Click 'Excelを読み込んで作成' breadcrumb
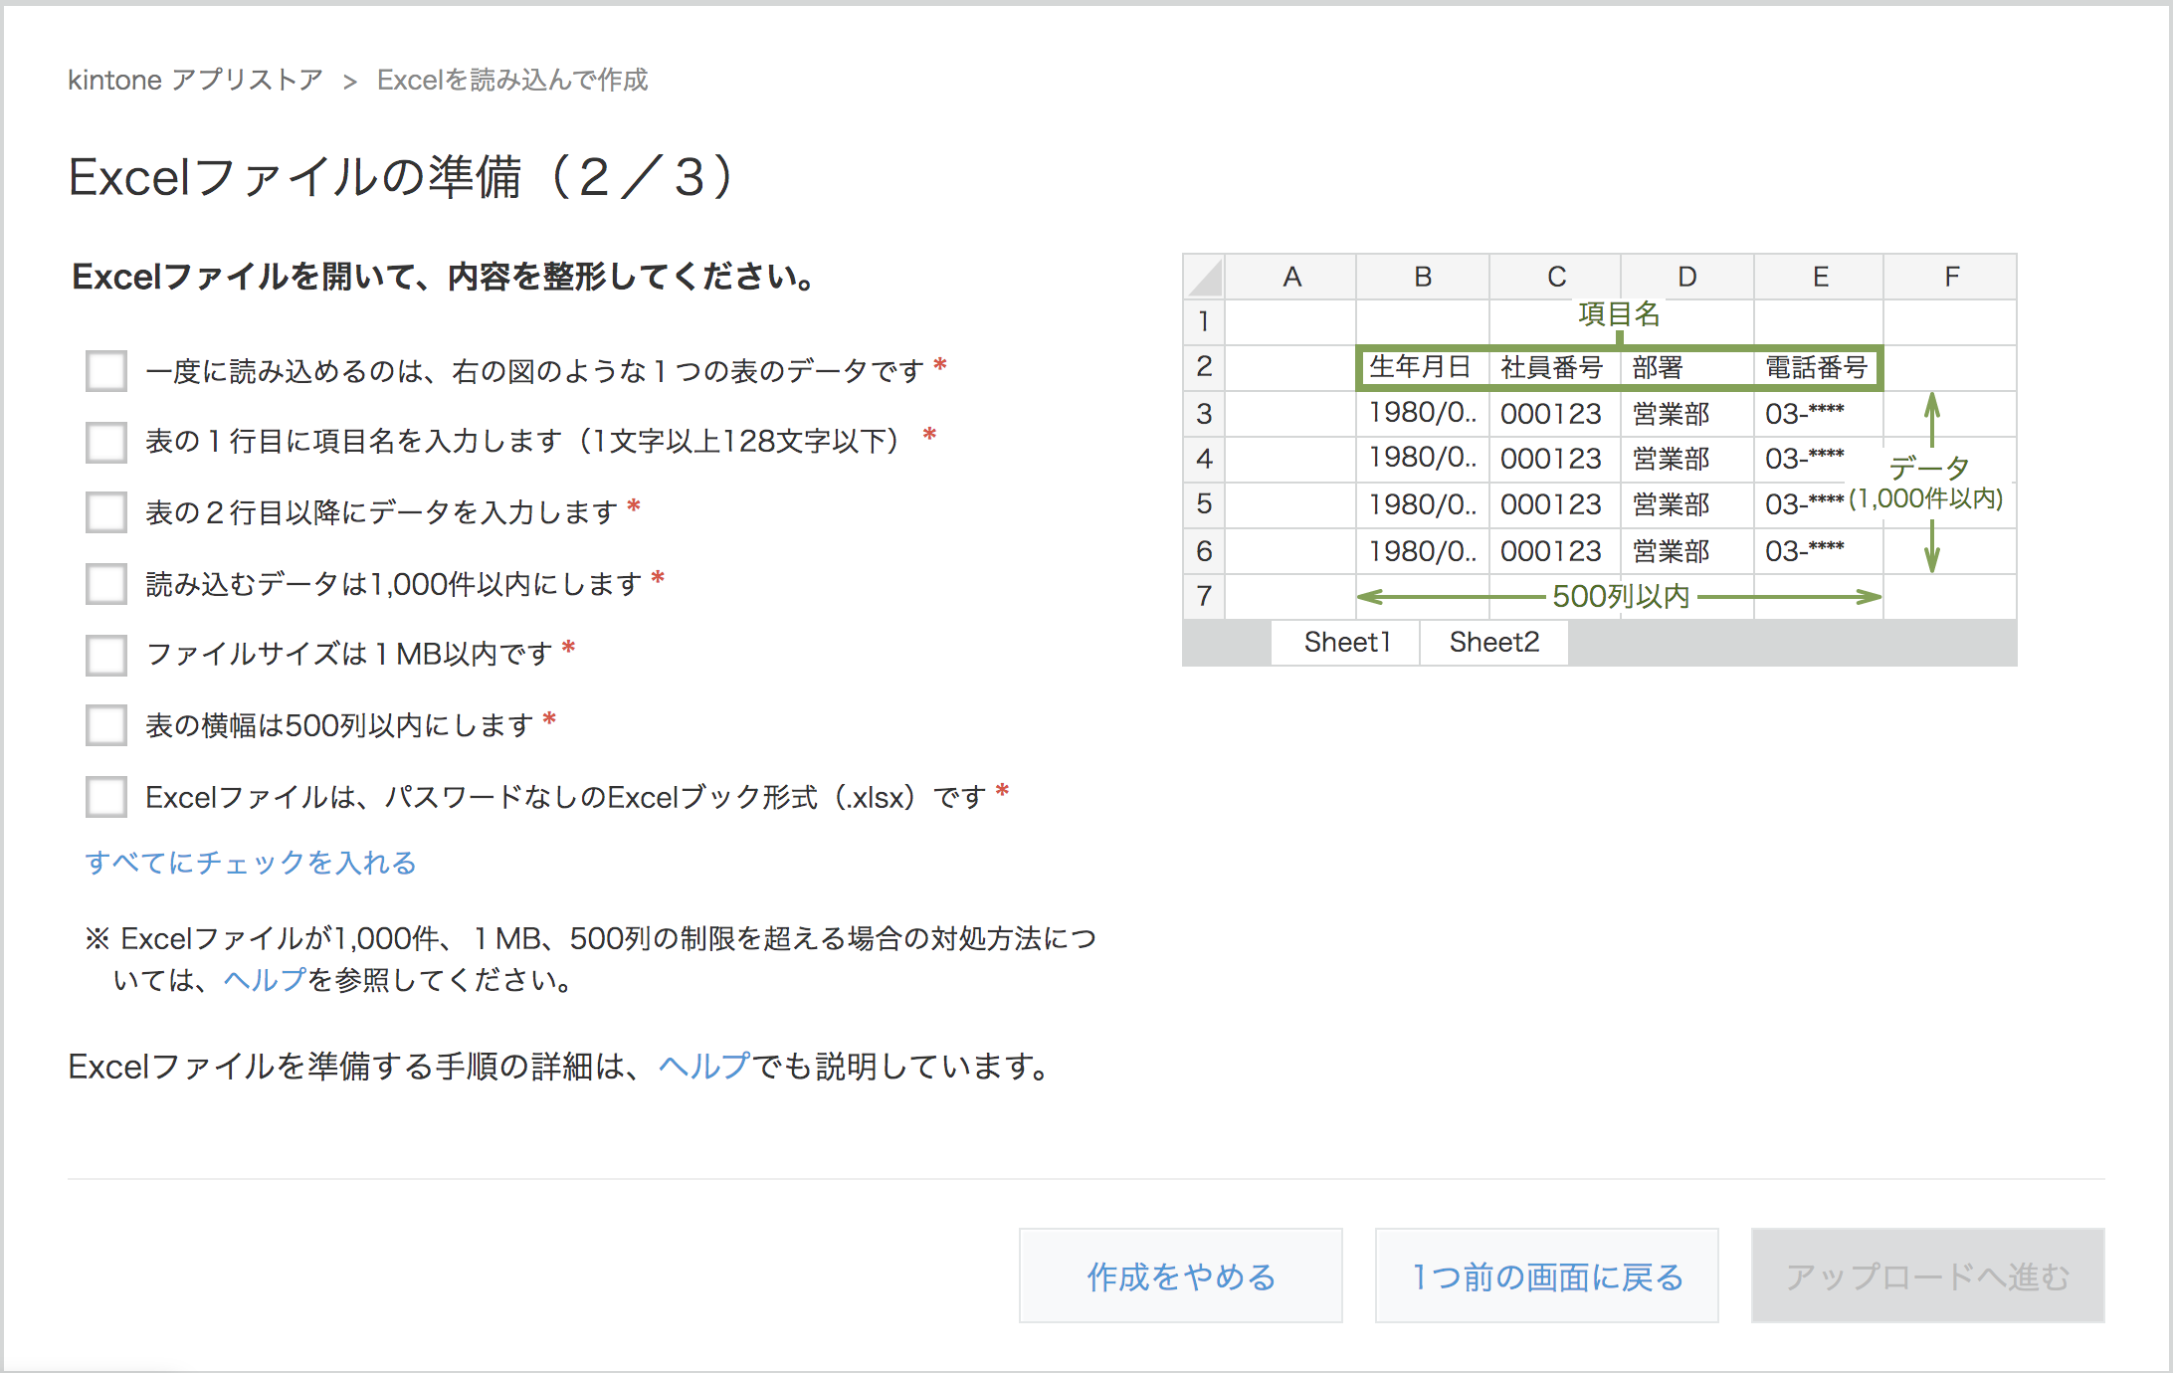Viewport: 2173px width, 1373px height. coord(512,80)
